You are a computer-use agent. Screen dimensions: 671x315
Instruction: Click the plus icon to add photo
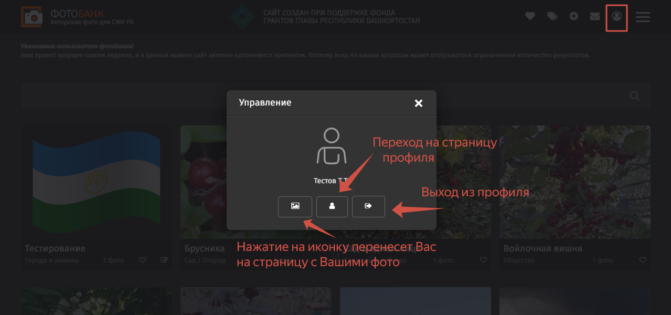pos(574,16)
